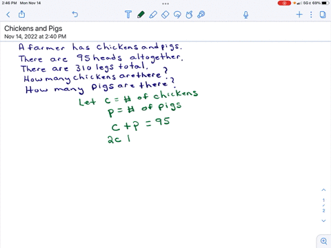Go to previous page with up chevron

point(323,190)
